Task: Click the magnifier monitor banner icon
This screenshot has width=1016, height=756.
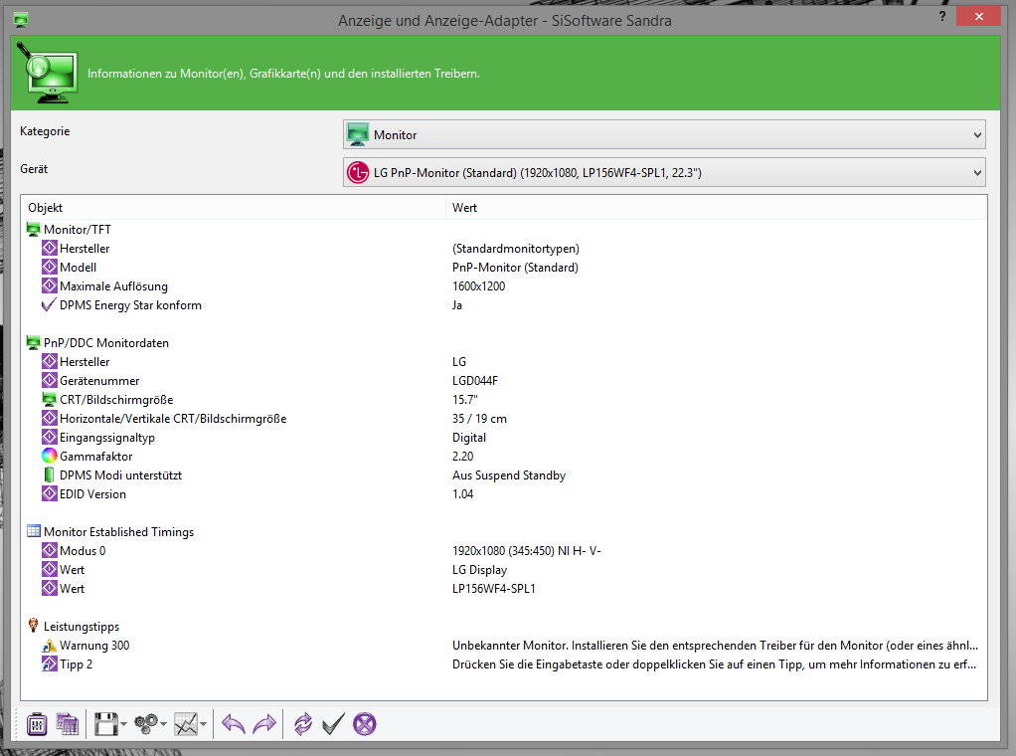Action: [x=48, y=74]
